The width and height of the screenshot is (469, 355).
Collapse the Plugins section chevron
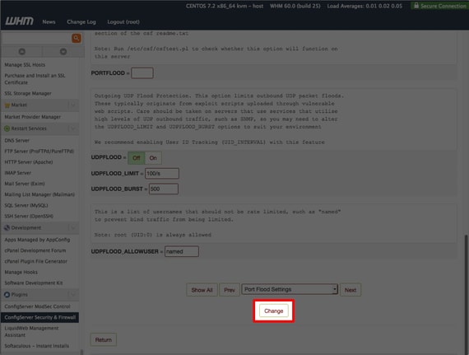72,295
